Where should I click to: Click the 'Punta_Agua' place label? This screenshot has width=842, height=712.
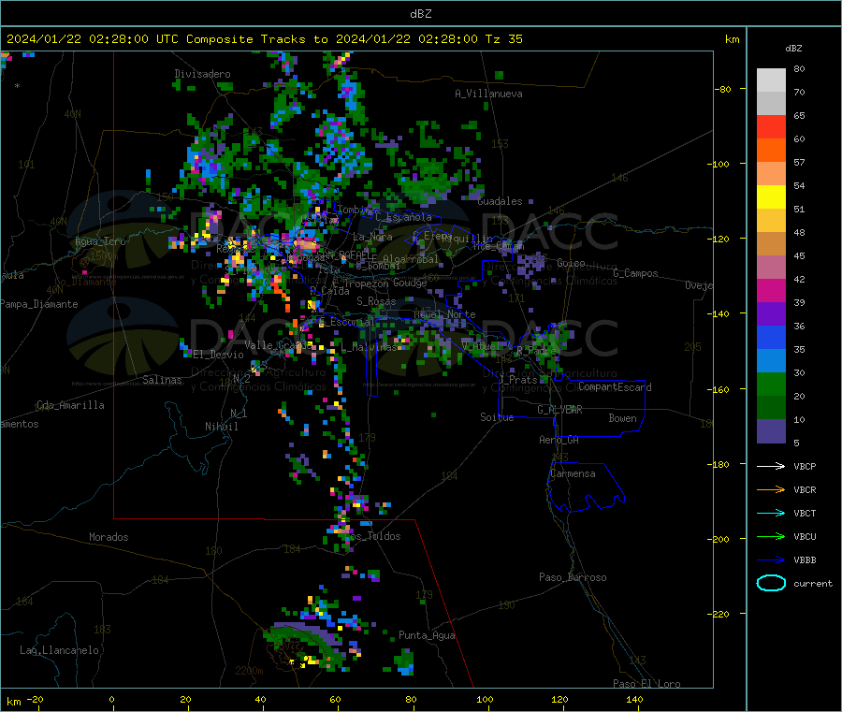(427, 635)
